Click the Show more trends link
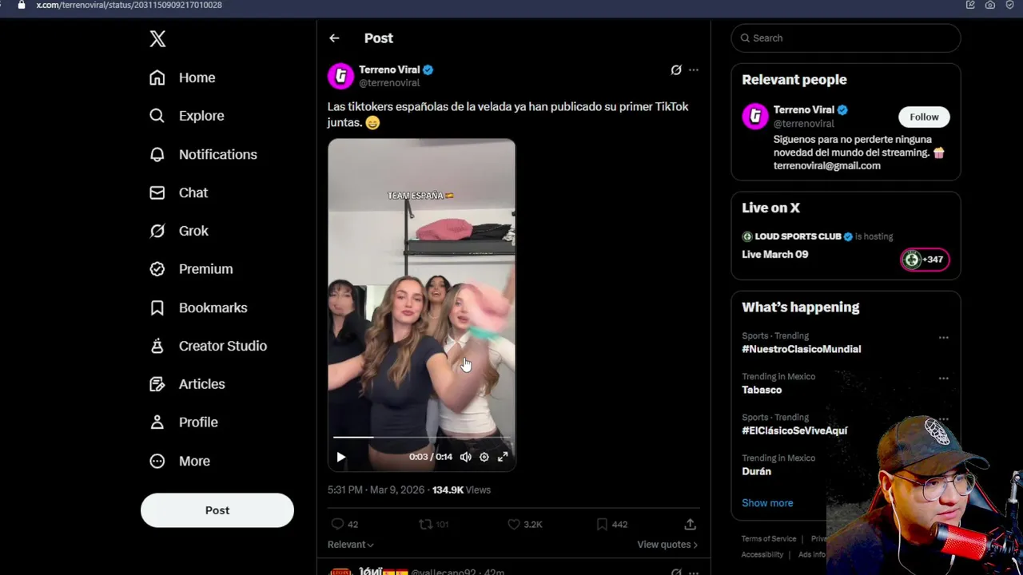This screenshot has height=575, width=1023. (767, 503)
